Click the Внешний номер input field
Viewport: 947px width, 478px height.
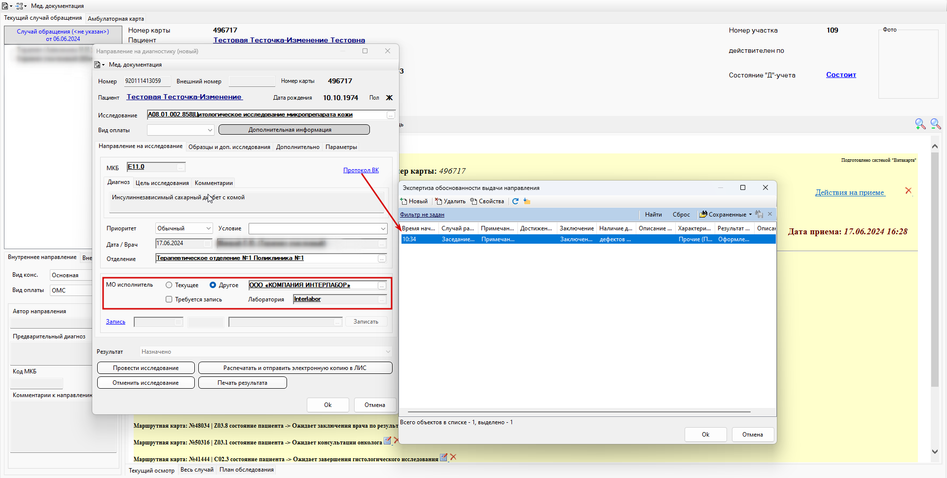tap(252, 81)
